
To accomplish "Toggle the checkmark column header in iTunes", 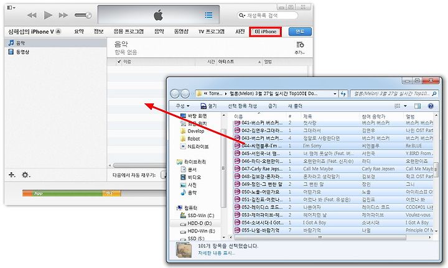I will pos(119,62).
